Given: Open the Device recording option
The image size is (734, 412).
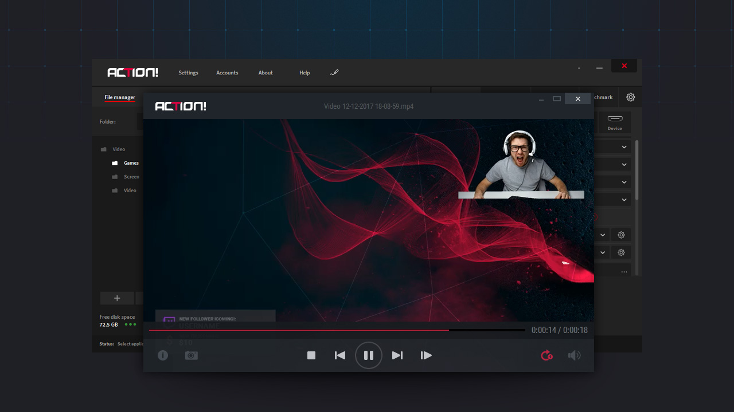Looking at the screenshot, I should (614, 122).
